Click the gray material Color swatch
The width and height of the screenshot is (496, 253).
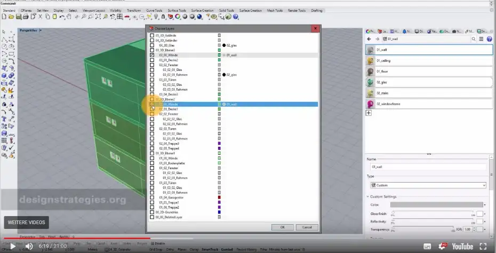coord(436,205)
